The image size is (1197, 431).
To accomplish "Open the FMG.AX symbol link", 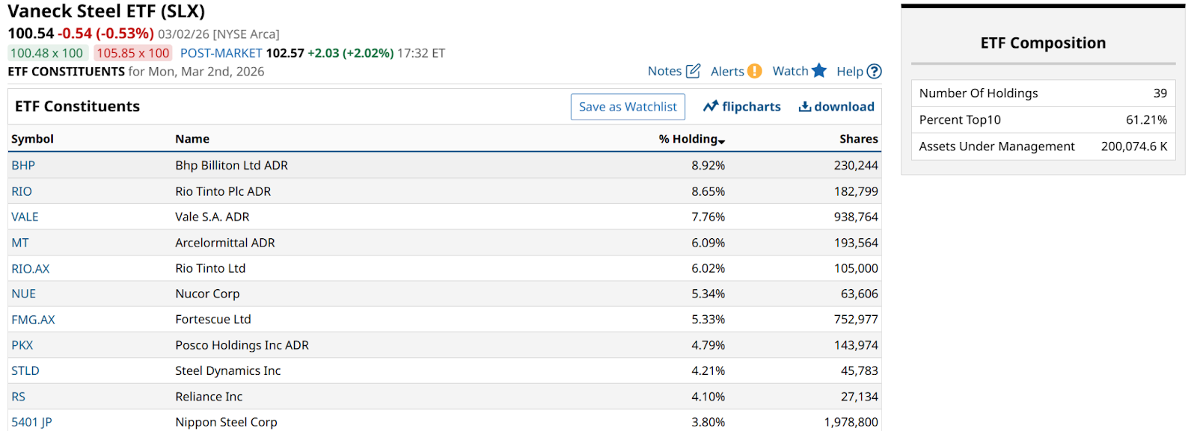I will pyautogui.click(x=33, y=320).
